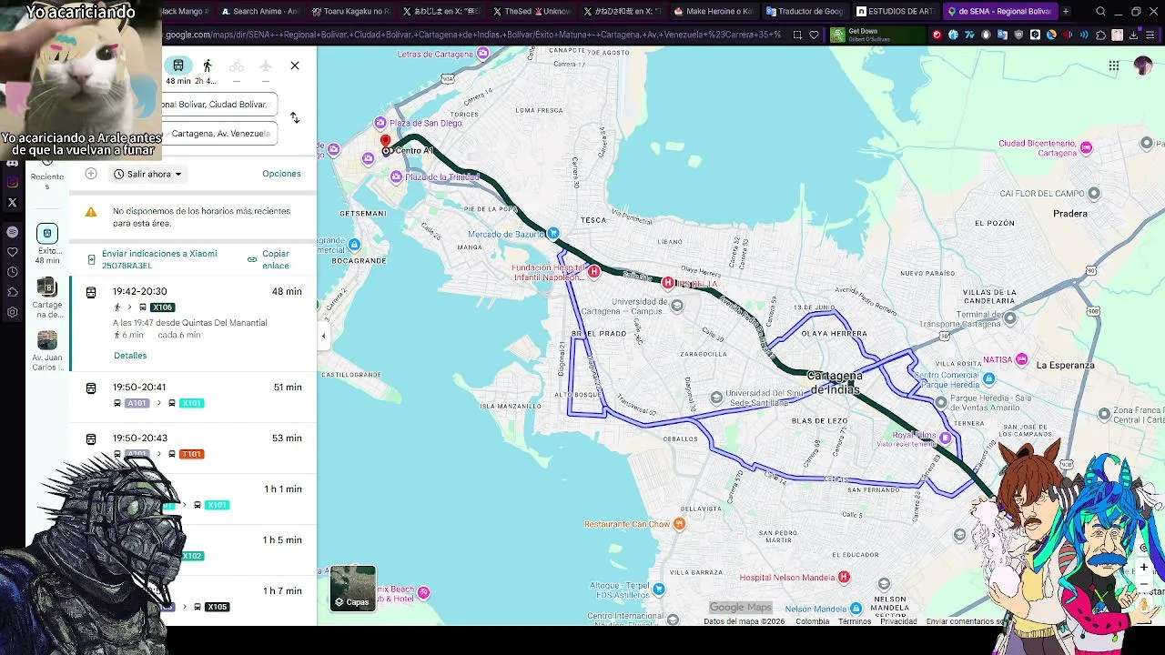Open the X (Twitter) sidebar icon
This screenshot has width=1165, height=655.
click(12, 203)
